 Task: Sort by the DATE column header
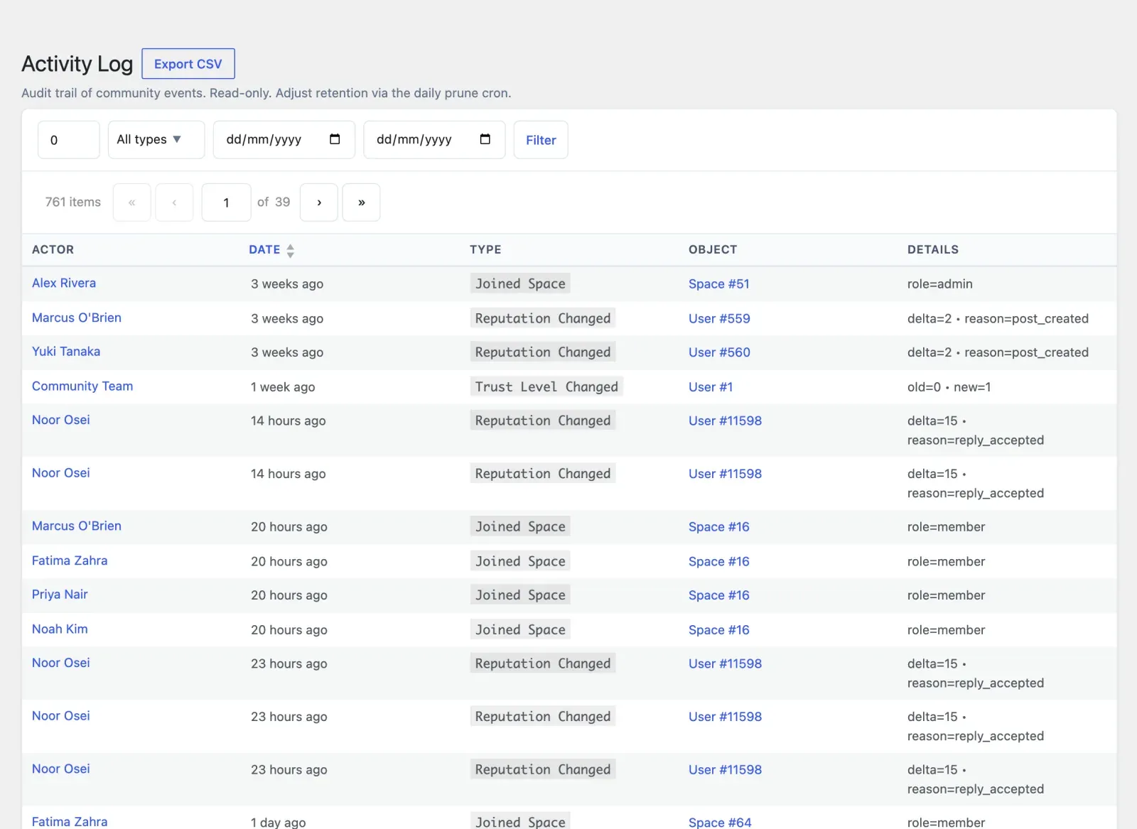coord(264,249)
